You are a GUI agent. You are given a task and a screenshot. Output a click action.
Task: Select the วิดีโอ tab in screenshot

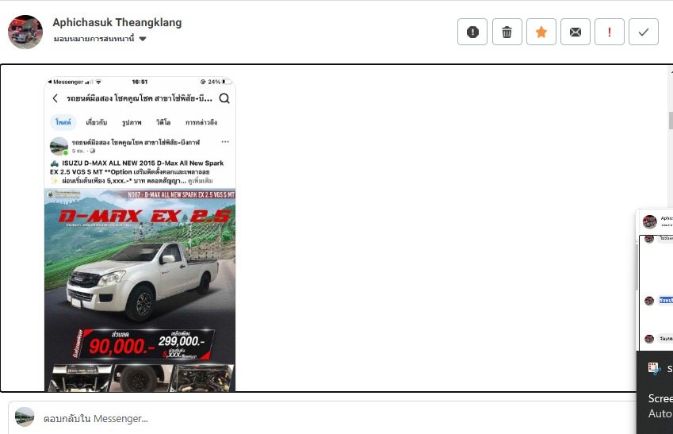coord(163,122)
